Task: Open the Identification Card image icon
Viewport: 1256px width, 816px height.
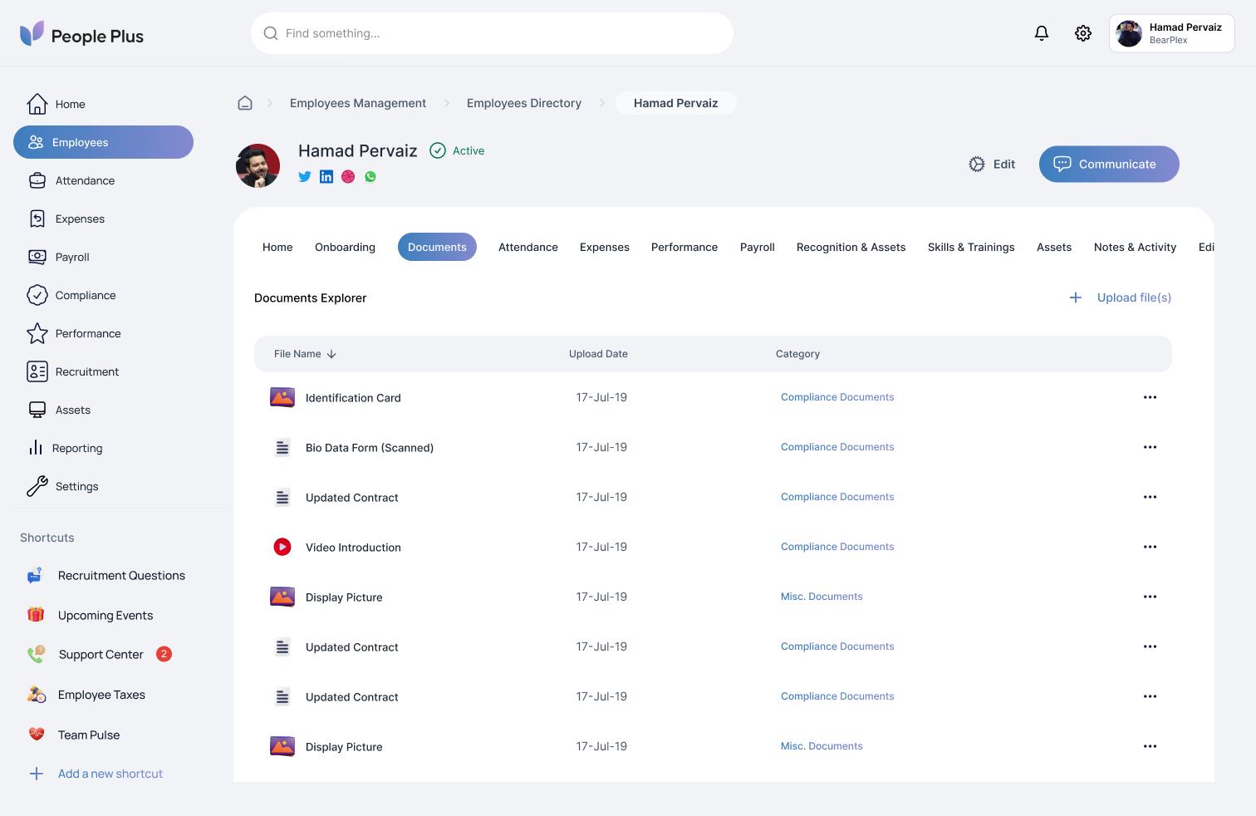Action: tap(282, 397)
